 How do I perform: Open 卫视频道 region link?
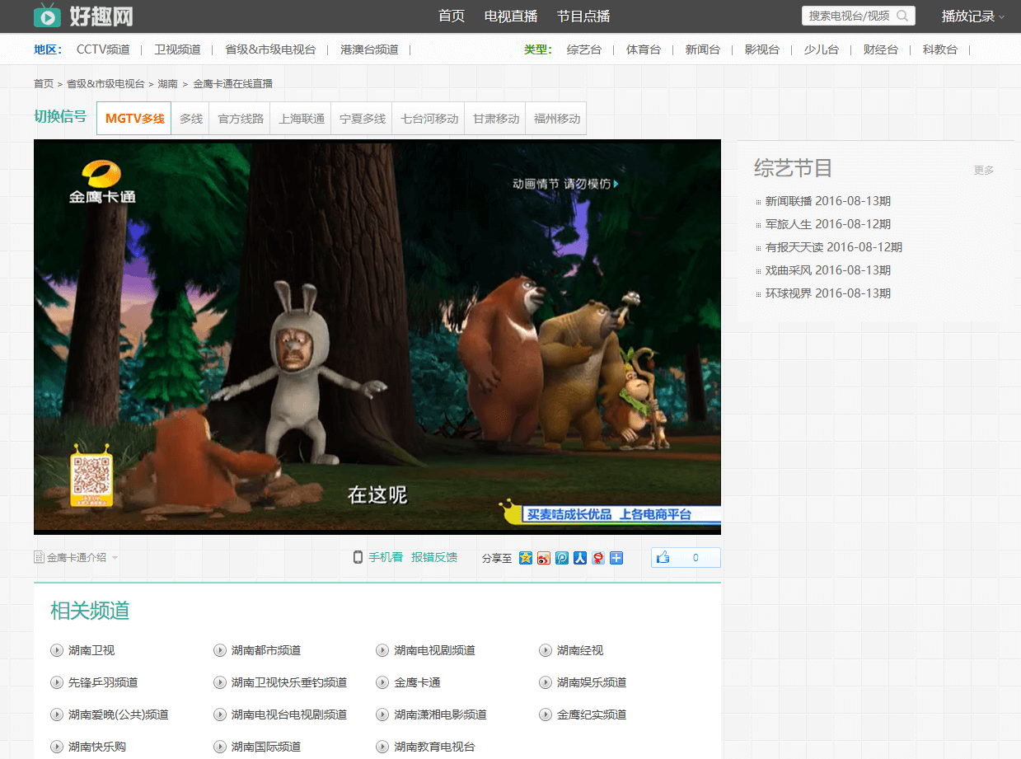[x=177, y=49]
